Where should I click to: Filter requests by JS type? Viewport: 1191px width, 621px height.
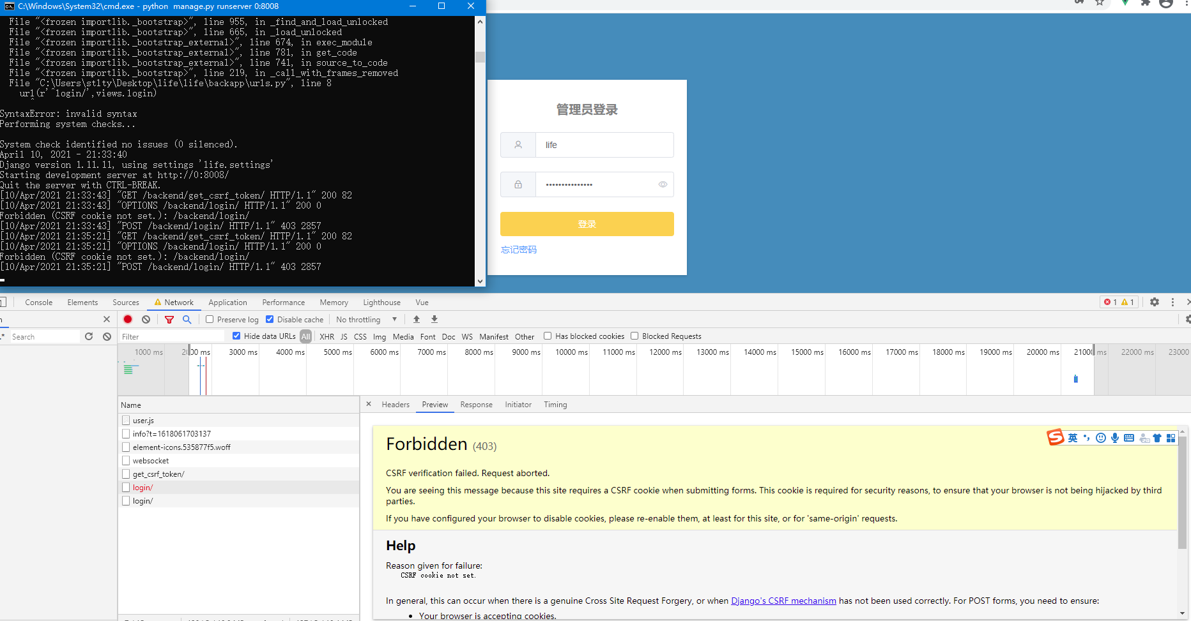344,336
